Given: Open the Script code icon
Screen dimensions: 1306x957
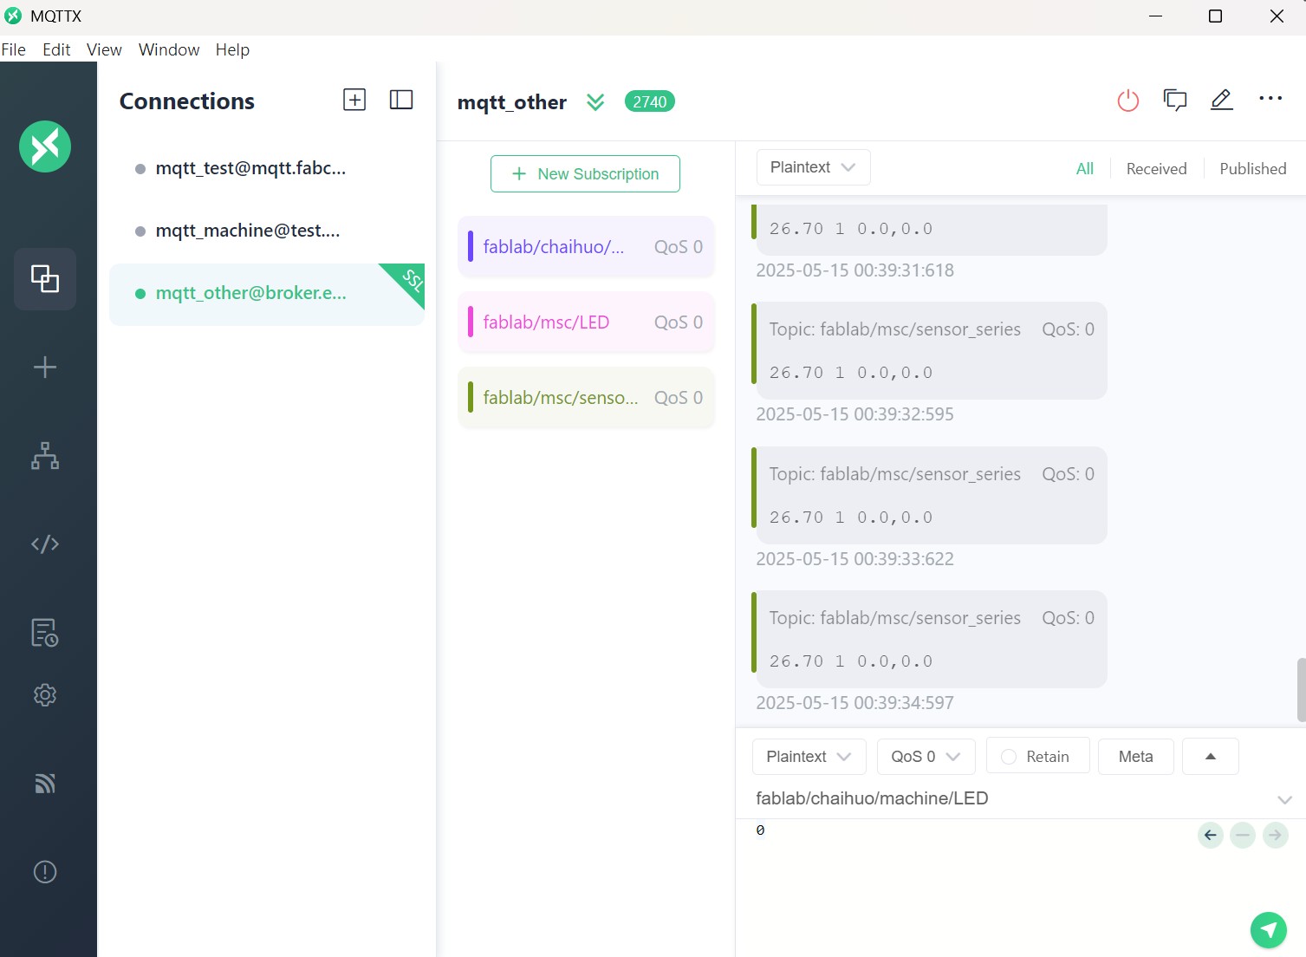Looking at the screenshot, I should pos(45,544).
